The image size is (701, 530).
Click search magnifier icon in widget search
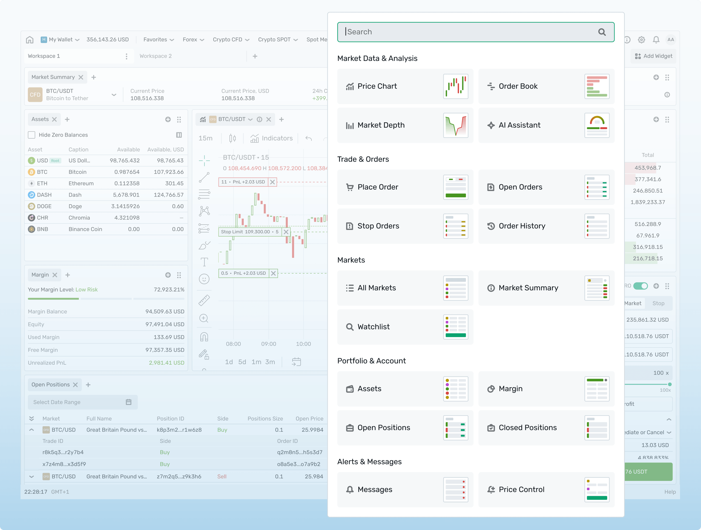pos(602,32)
